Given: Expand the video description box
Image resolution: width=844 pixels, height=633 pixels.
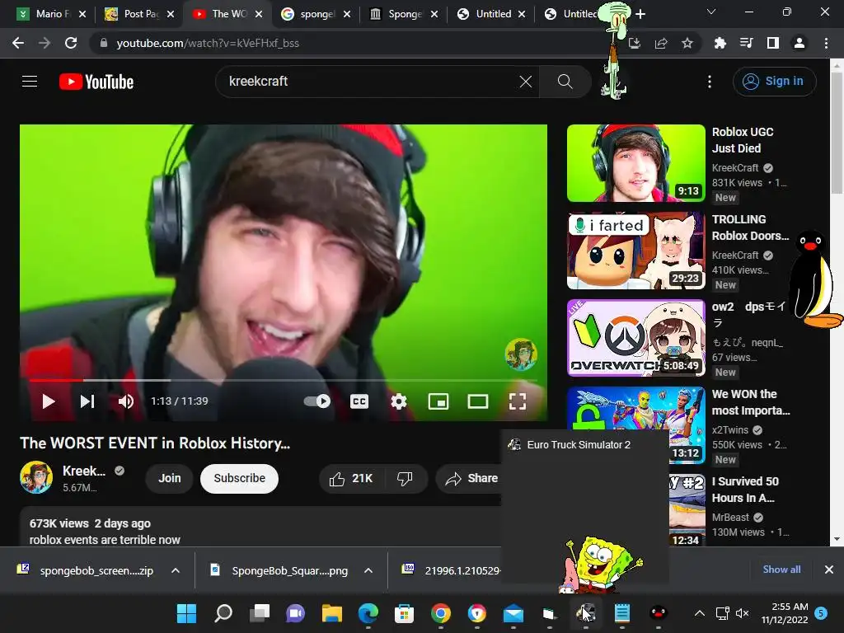Looking at the screenshot, I should click(x=260, y=527).
